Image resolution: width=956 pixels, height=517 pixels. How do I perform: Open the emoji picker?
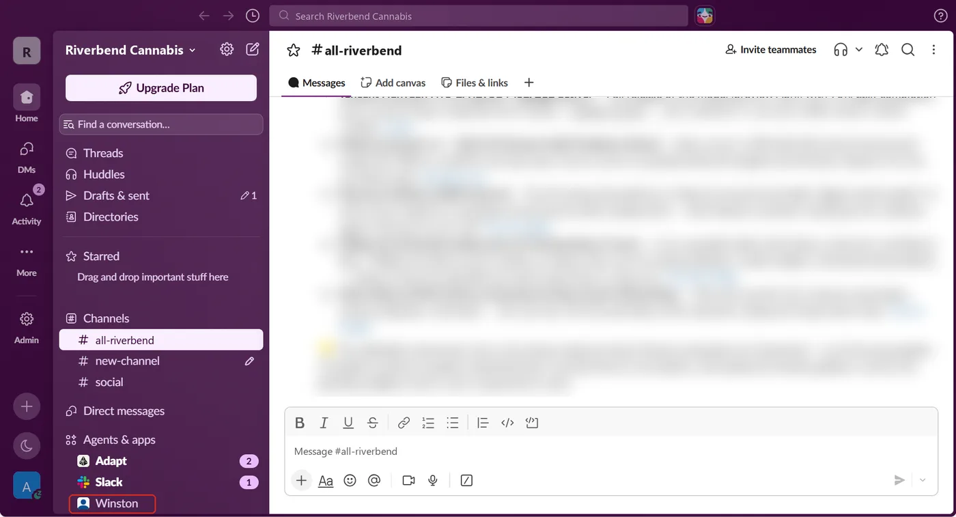pyautogui.click(x=350, y=480)
